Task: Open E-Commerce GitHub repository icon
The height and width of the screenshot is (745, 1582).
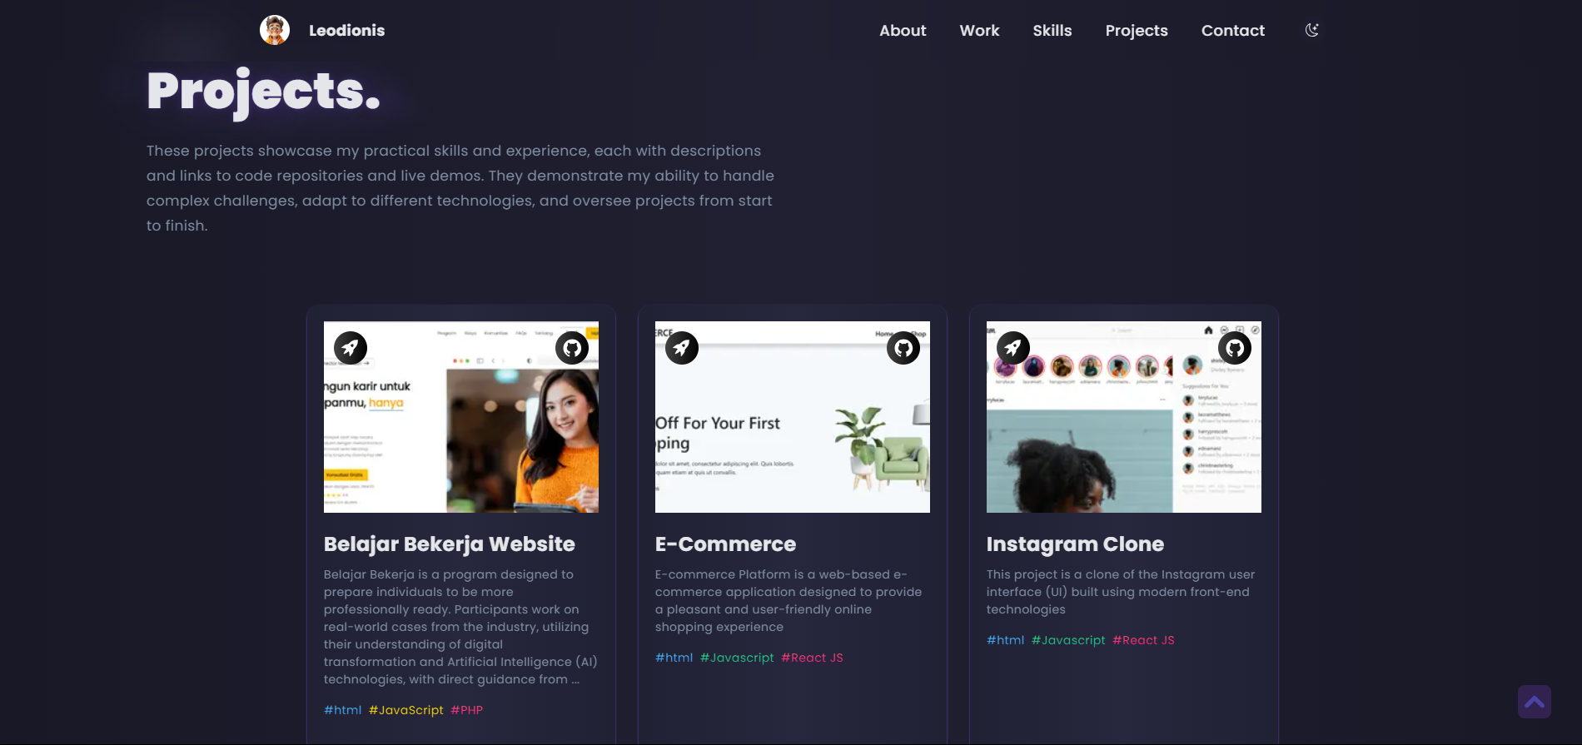Action: 903,348
